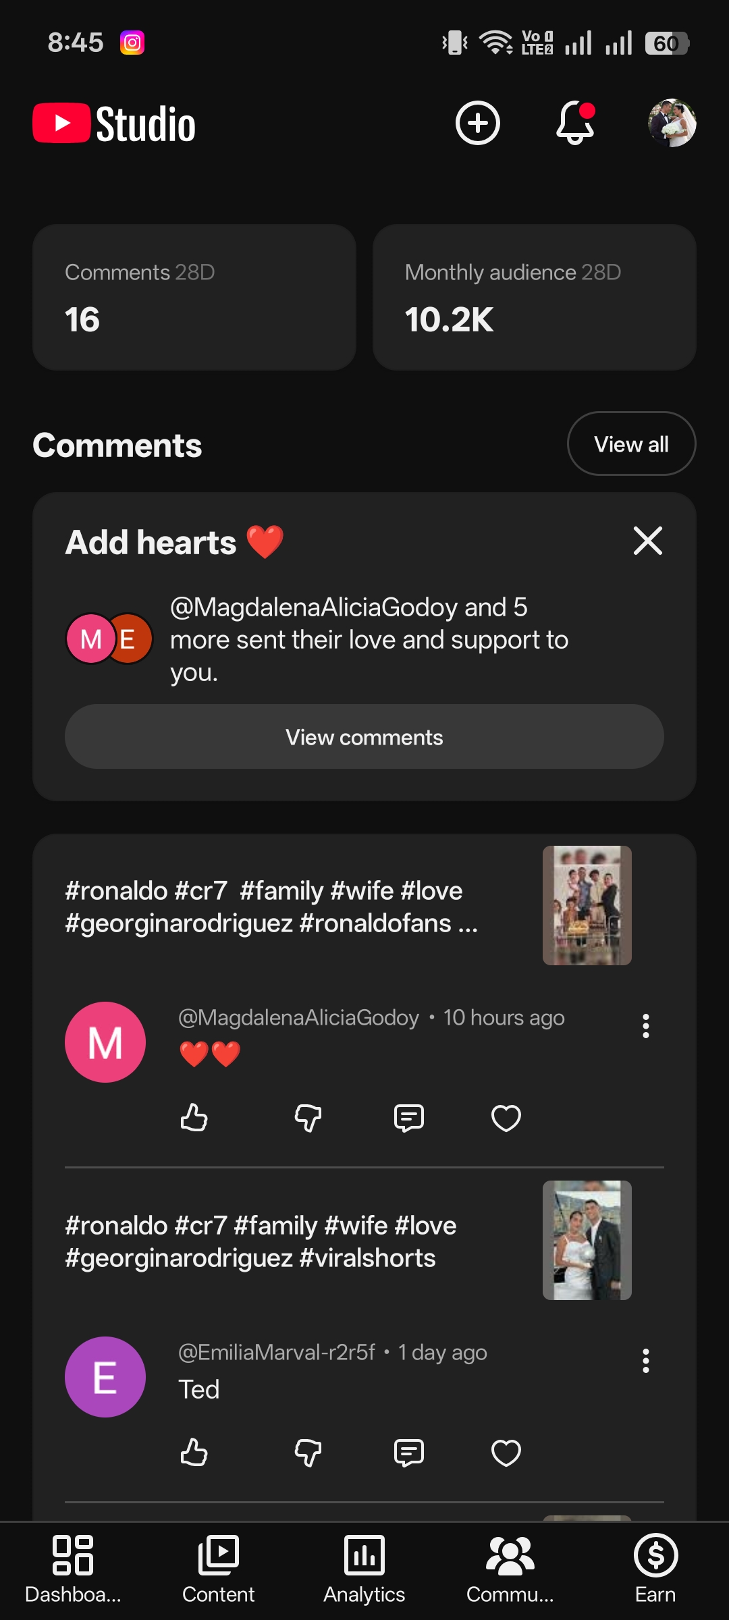Screen dimensions: 729x1620
Task: Click the View all comments button
Action: tap(631, 443)
